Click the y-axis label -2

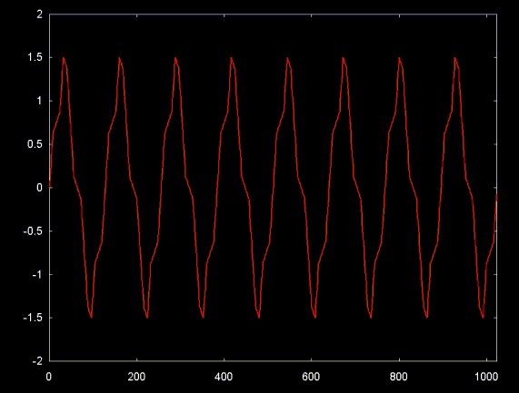pyautogui.click(x=38, y=361)
